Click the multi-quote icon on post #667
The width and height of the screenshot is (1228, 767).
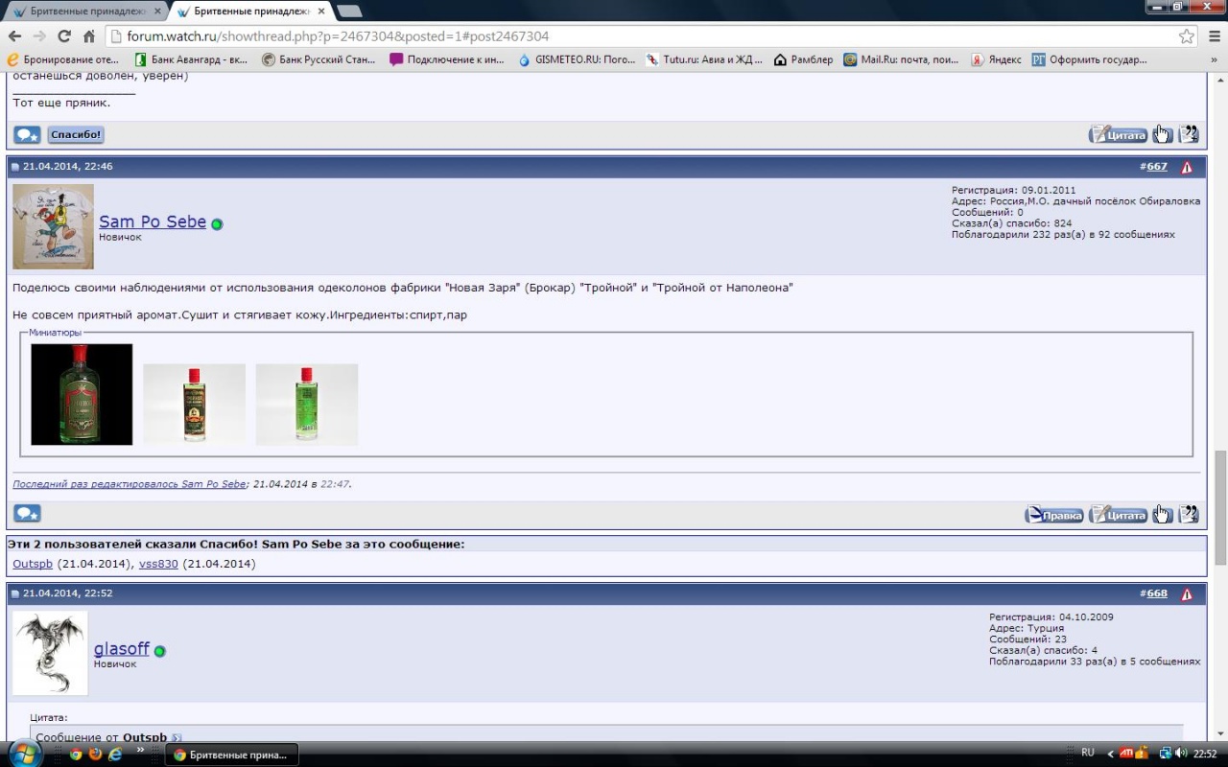1189,514
